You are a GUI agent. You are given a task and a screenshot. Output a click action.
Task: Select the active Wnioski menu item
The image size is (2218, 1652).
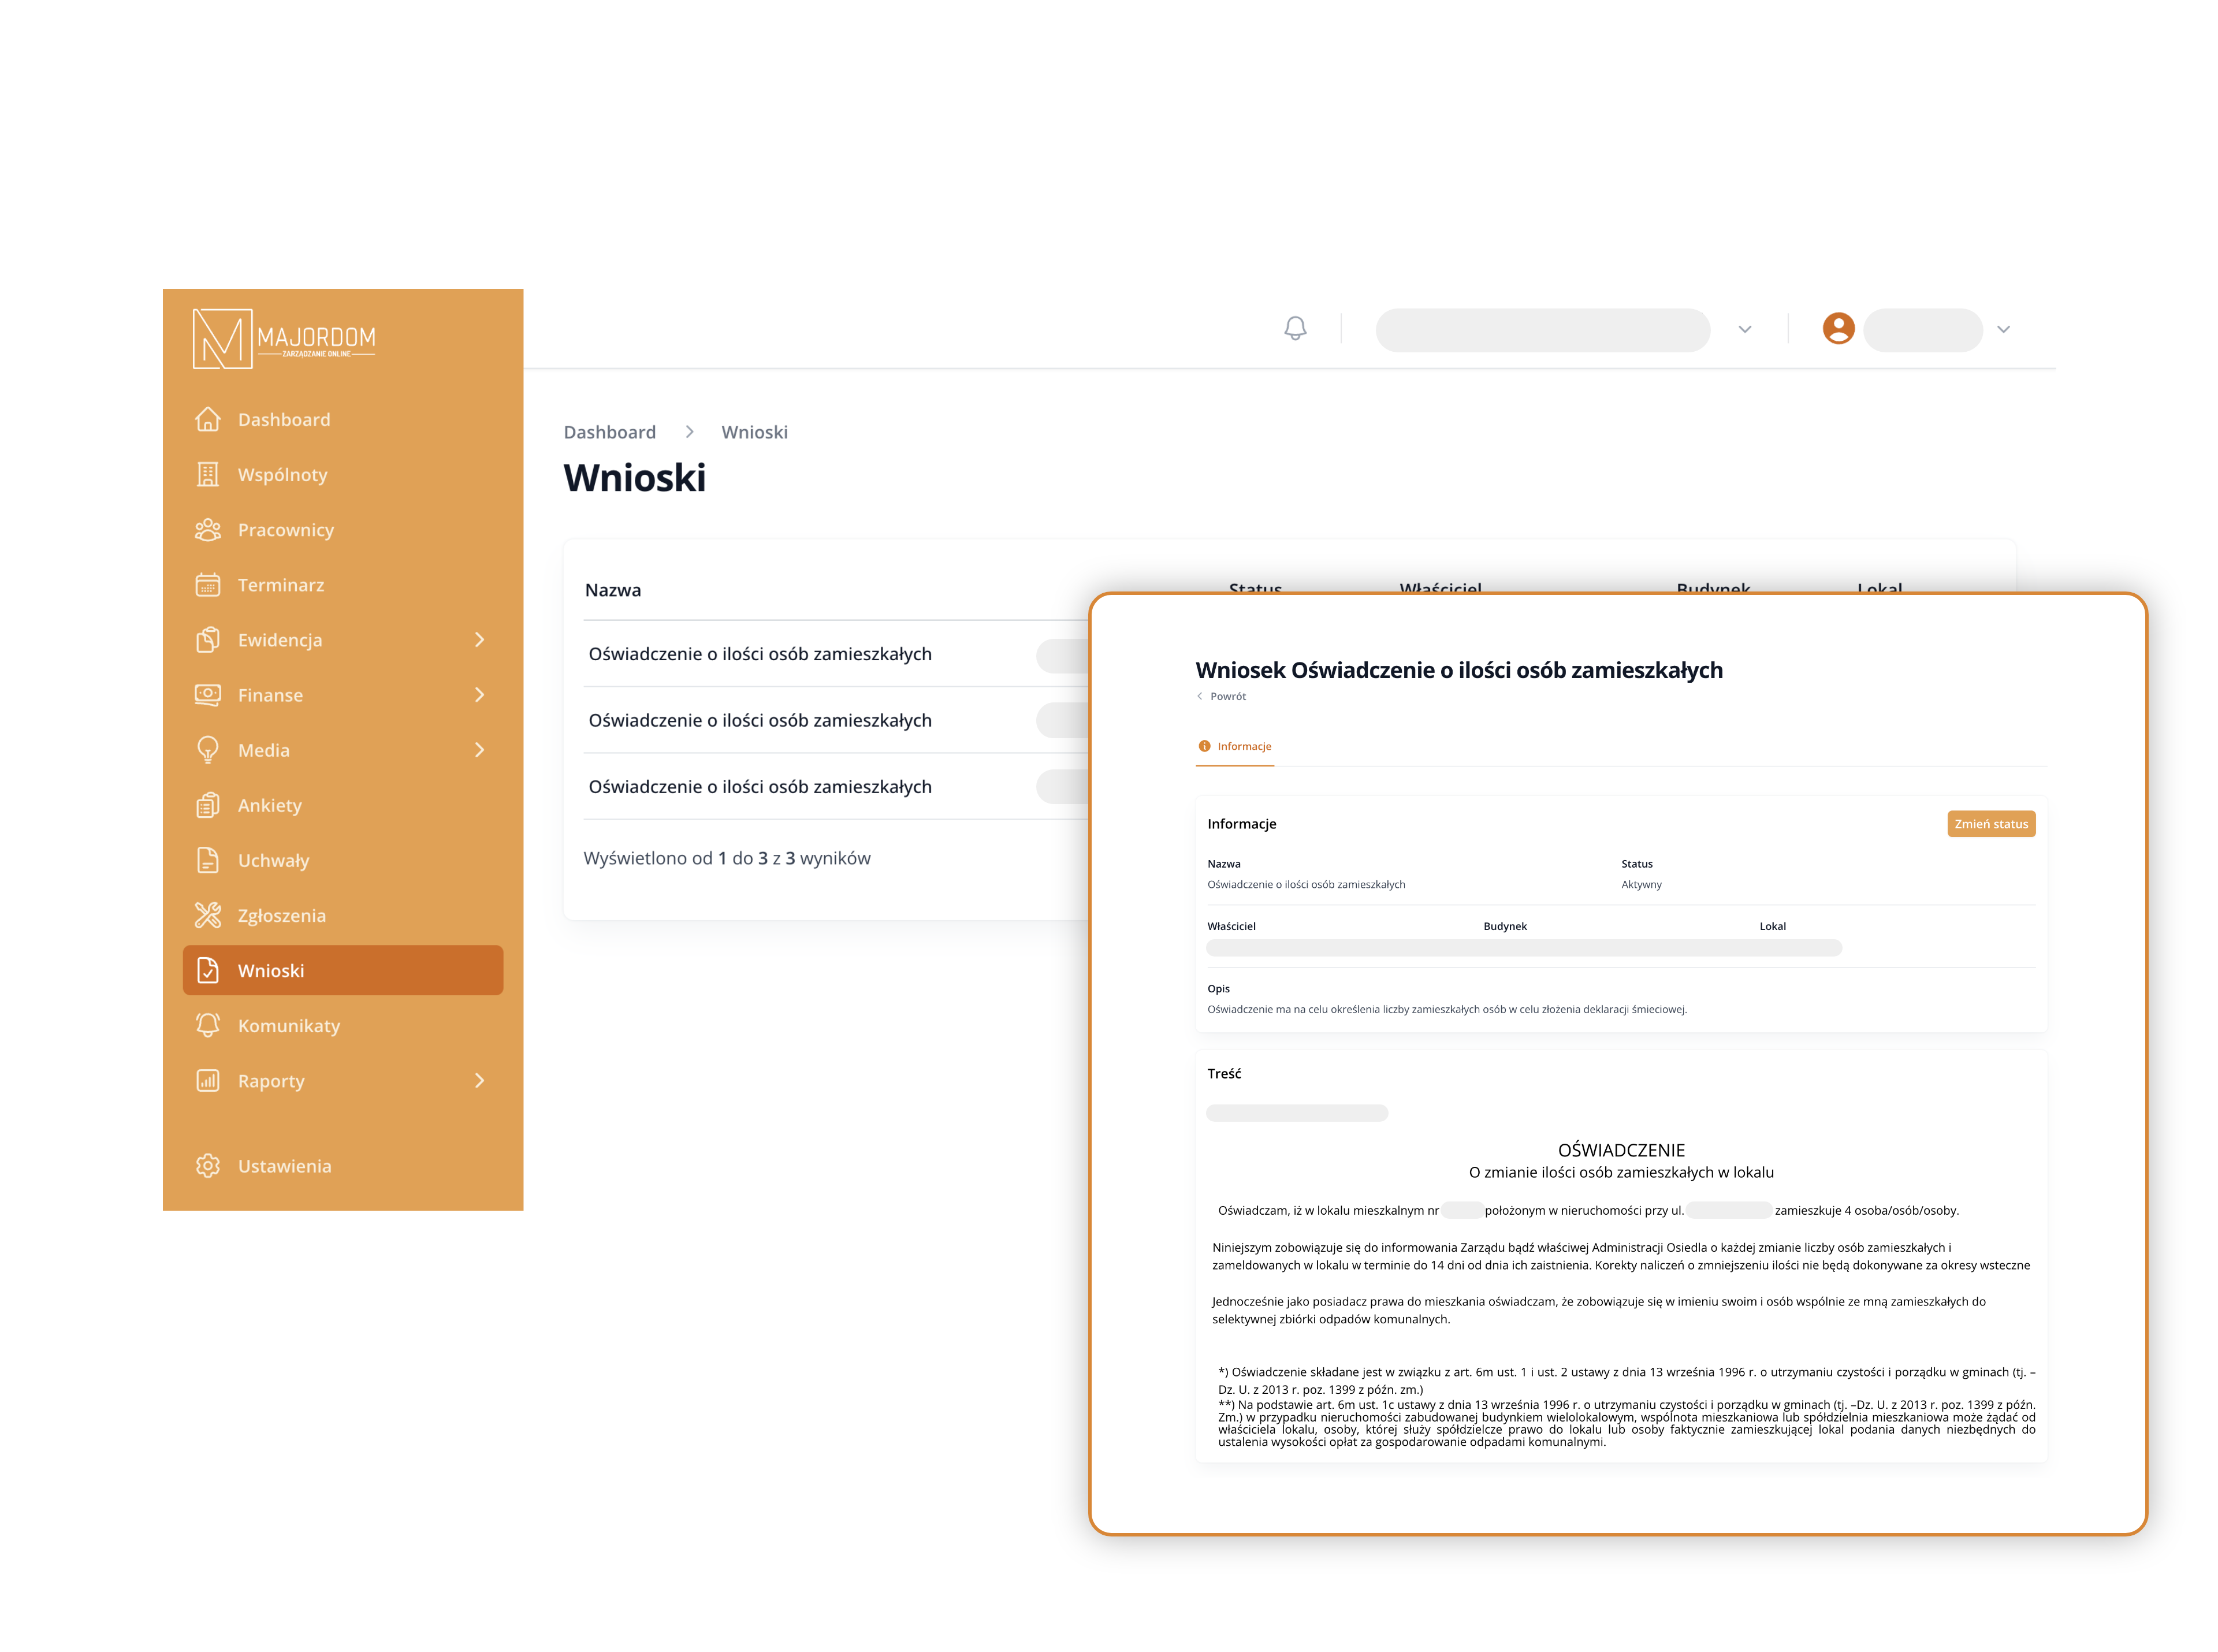point(343,970)
